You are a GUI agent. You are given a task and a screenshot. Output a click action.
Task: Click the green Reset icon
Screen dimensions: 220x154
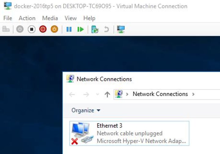pyautogui.click(x=81, y=29)
